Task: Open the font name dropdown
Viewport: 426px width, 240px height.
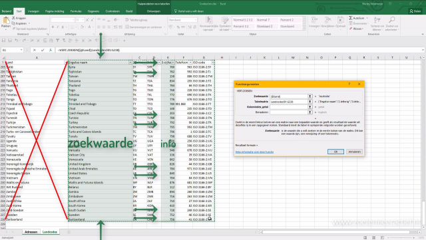Action: click(x=73, y=20)
